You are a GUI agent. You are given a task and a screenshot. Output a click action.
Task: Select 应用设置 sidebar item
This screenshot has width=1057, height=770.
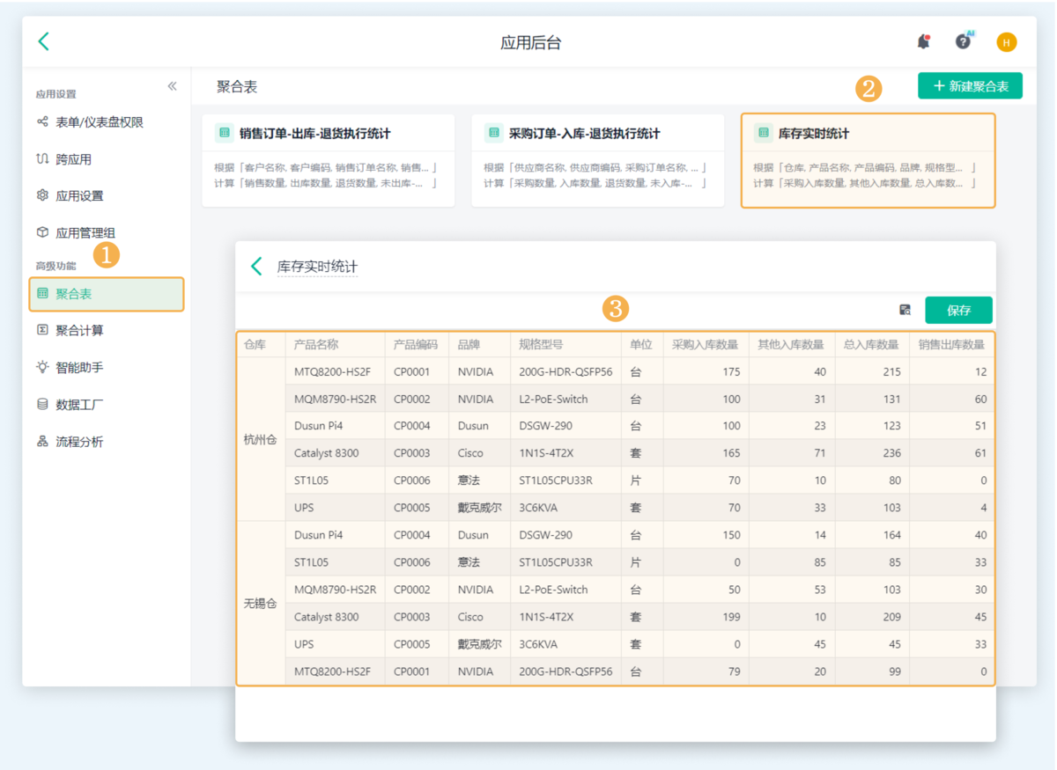79,195
